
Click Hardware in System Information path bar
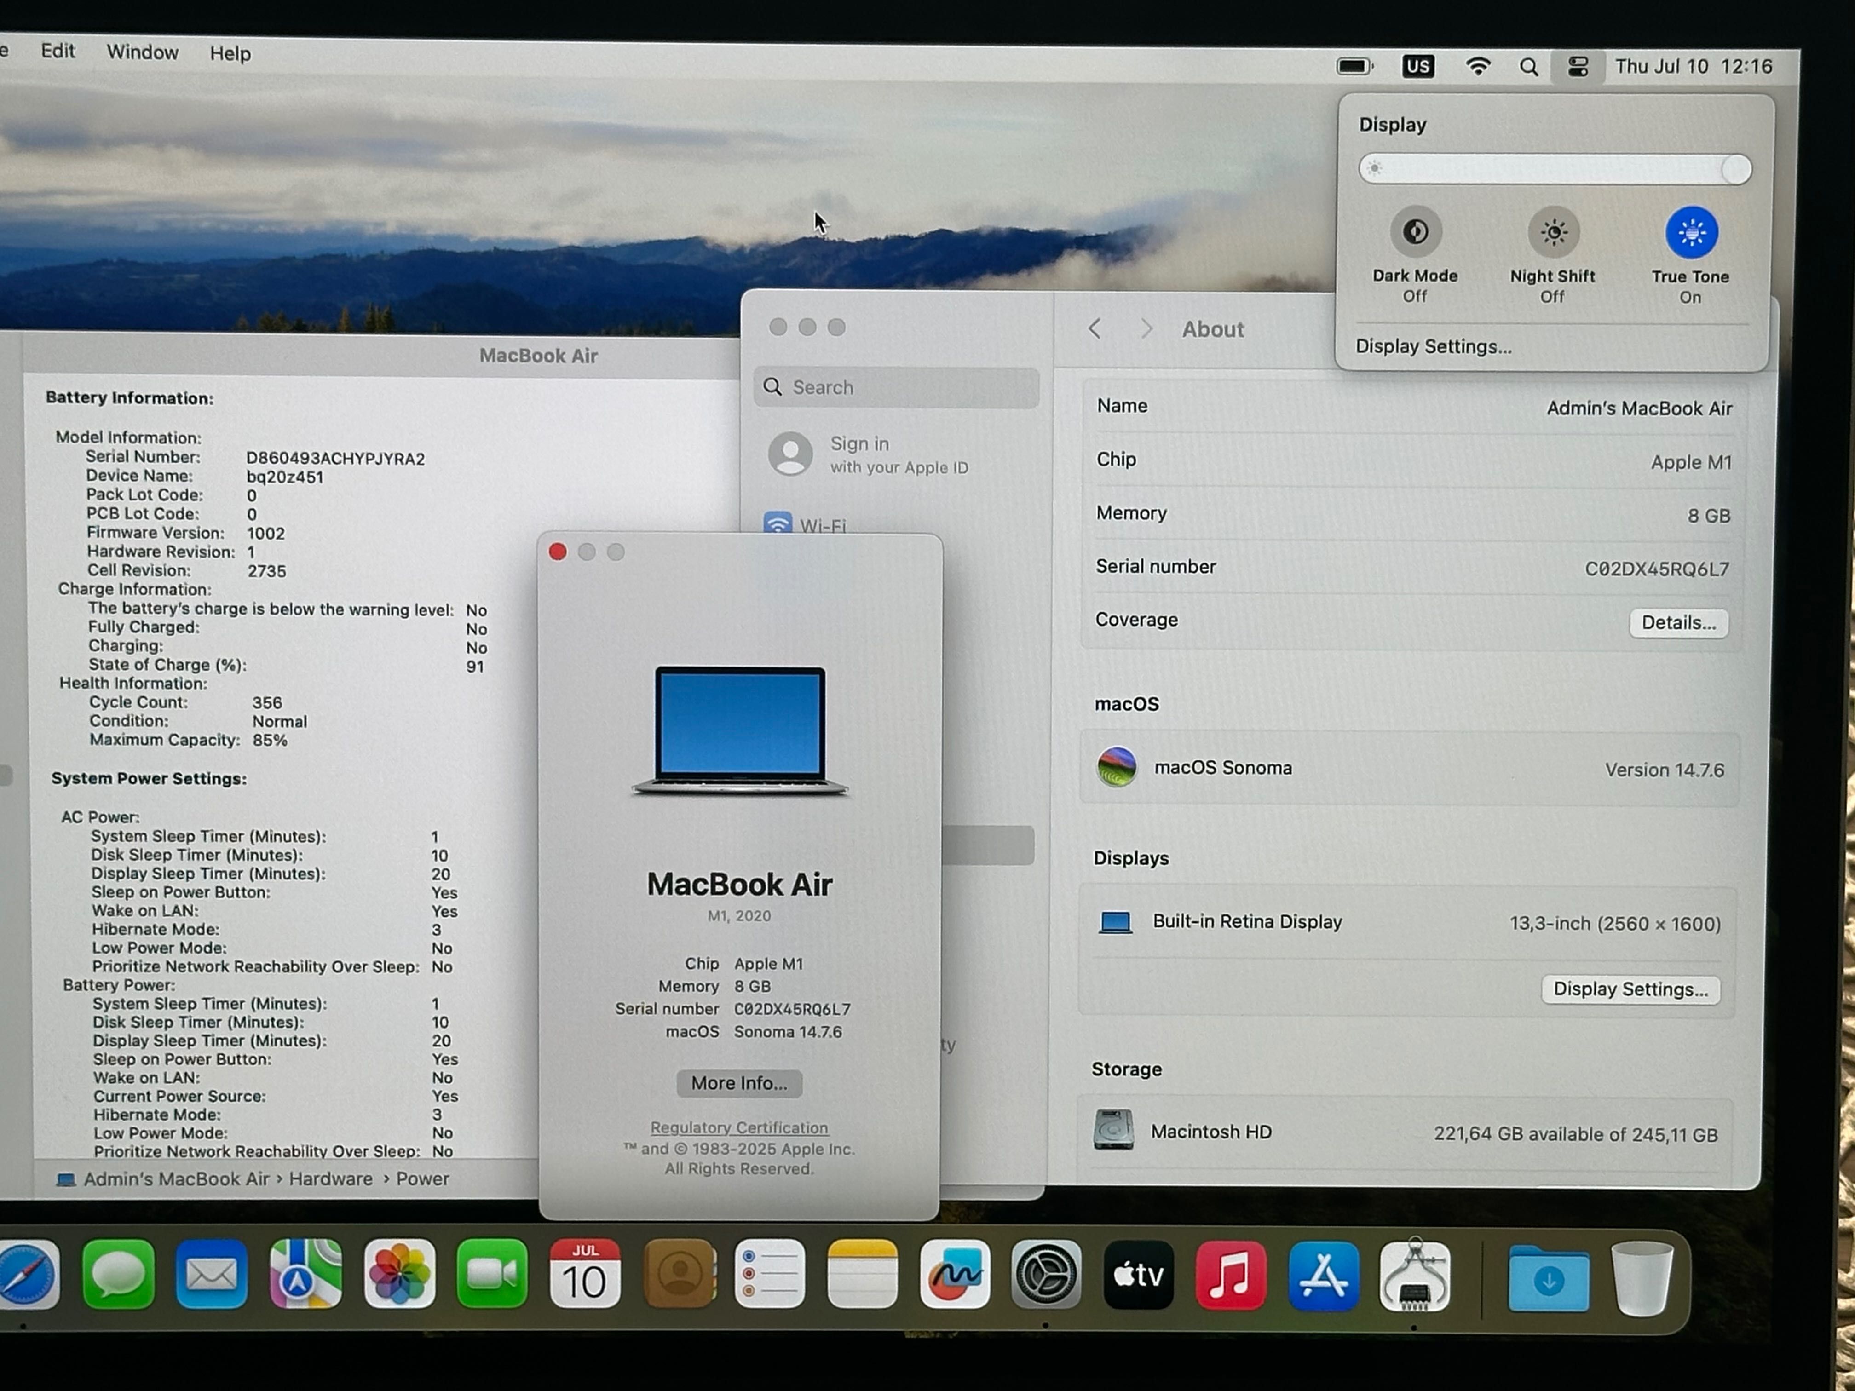click(x=330, y=1179)
